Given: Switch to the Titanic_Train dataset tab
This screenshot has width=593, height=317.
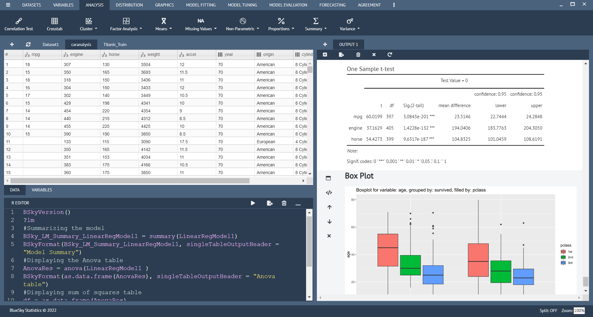Looking at the screenshot, I should pyautogui.click(x=115, y=44).
